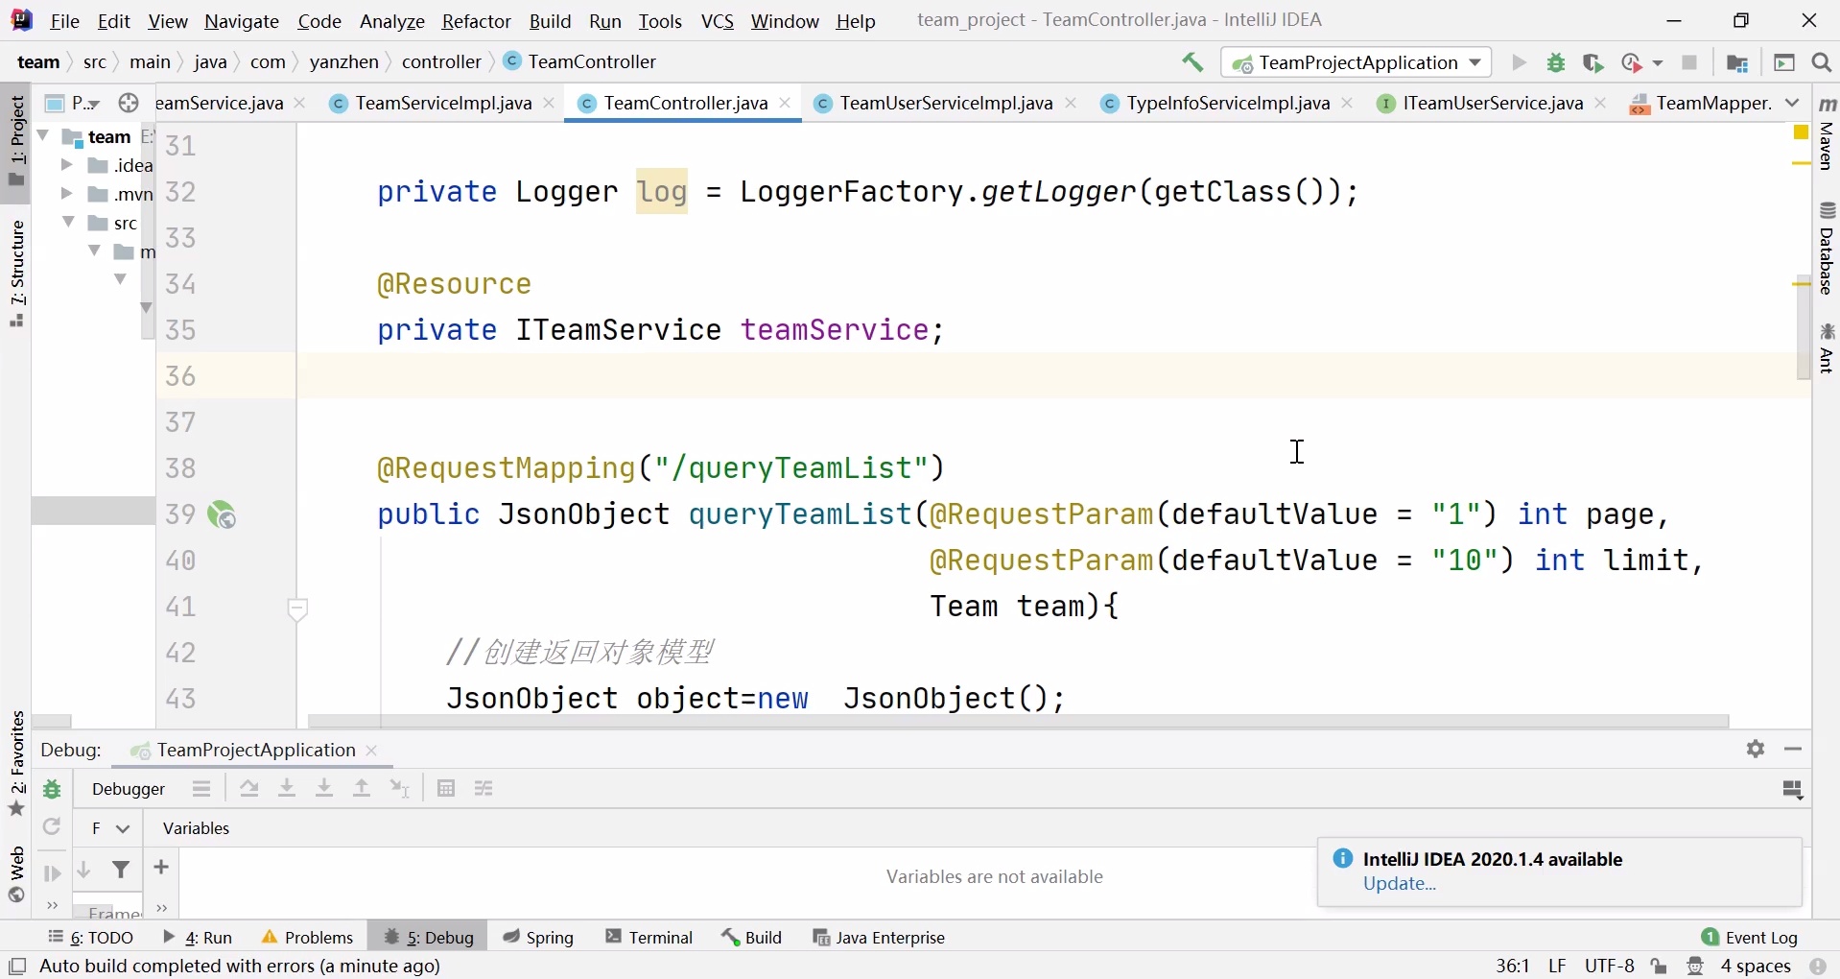The image size is (1840, 979).
Task: Click the Step Over debug icon
Action: 249,788
